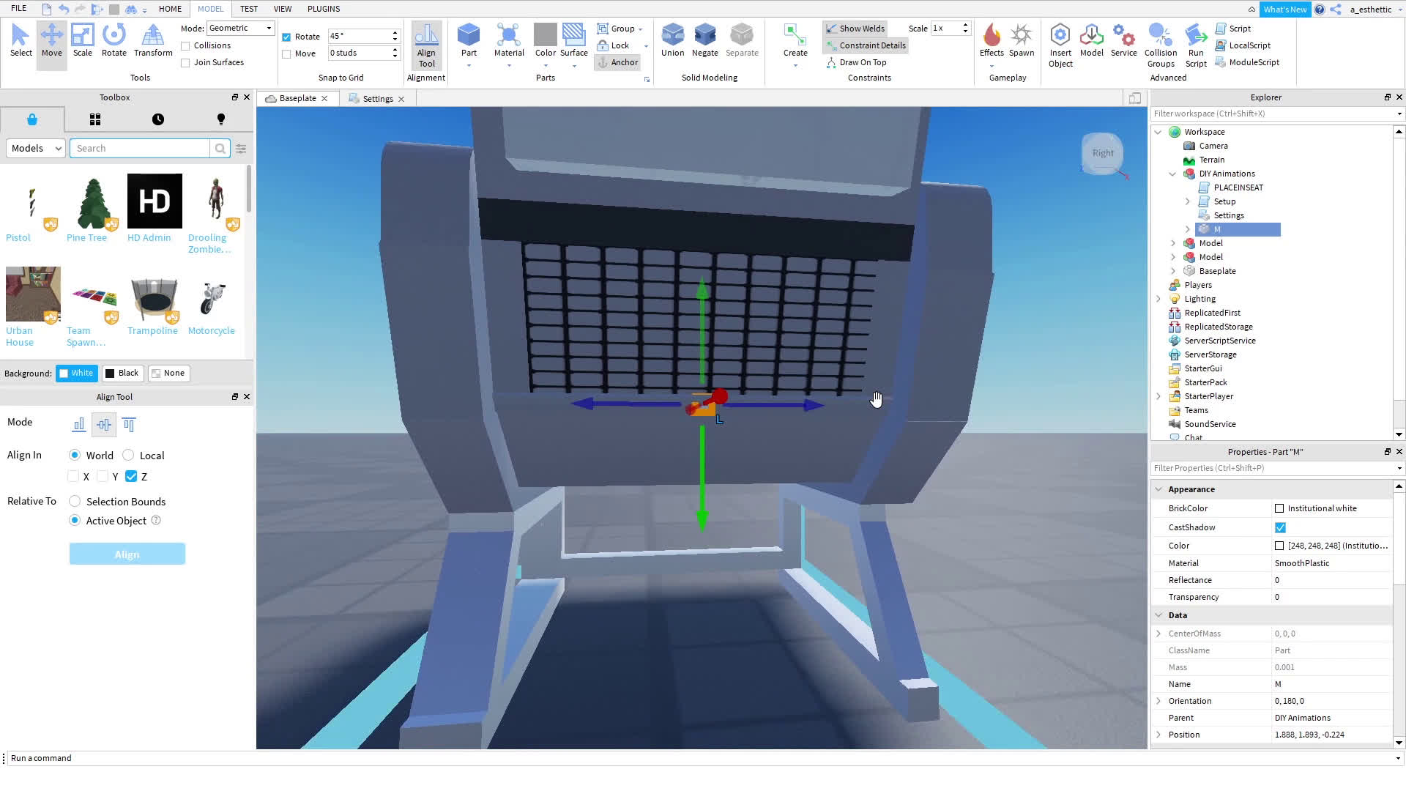Open the Union solid modeling tool
This screenshot has height=791, width=1406.
(x=672, y=40)
